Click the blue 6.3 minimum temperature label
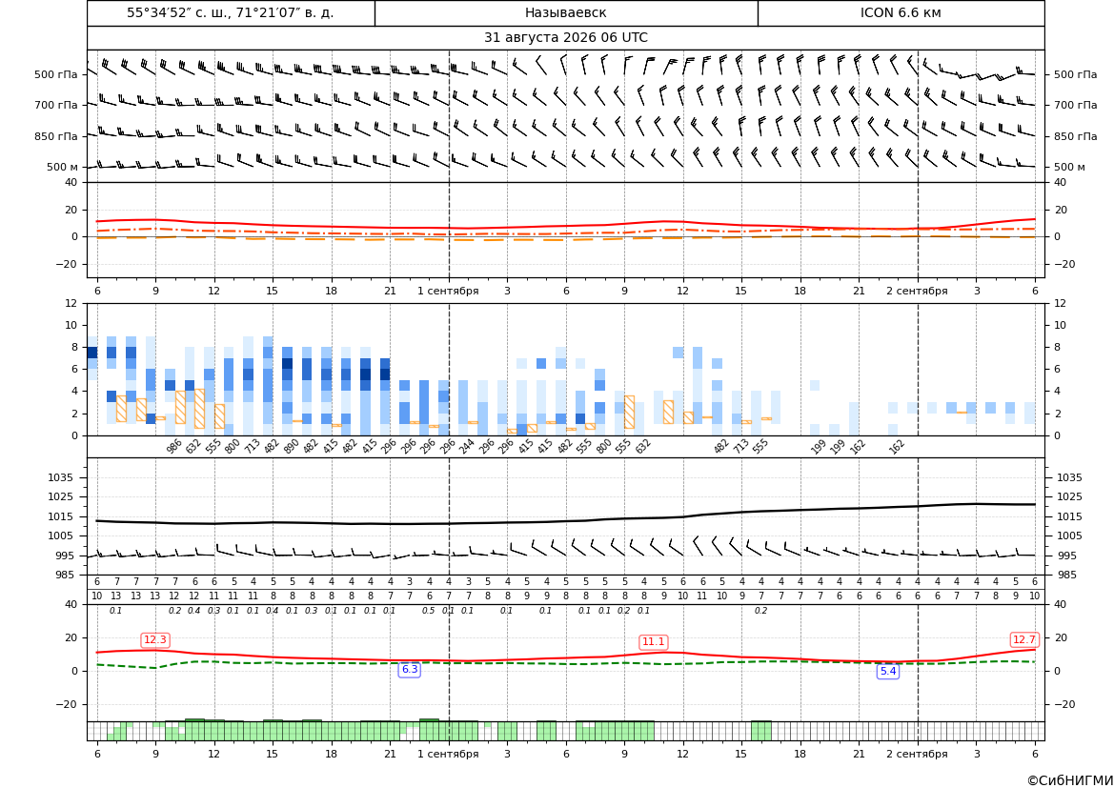The height and width of the screenshot is (788, 1114). [410, 669]
